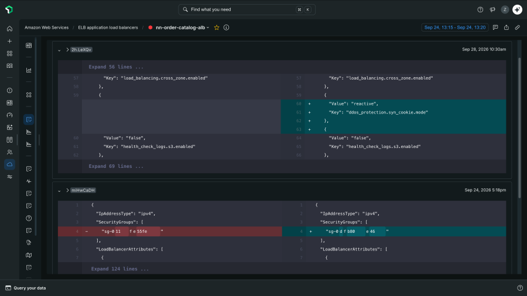Open the pulse activity icon in entity sidebar
Viewport: 527px width, 296px height.
[x=29, y=181]
